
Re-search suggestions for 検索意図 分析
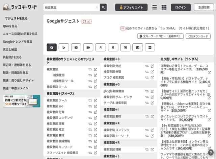147,66
